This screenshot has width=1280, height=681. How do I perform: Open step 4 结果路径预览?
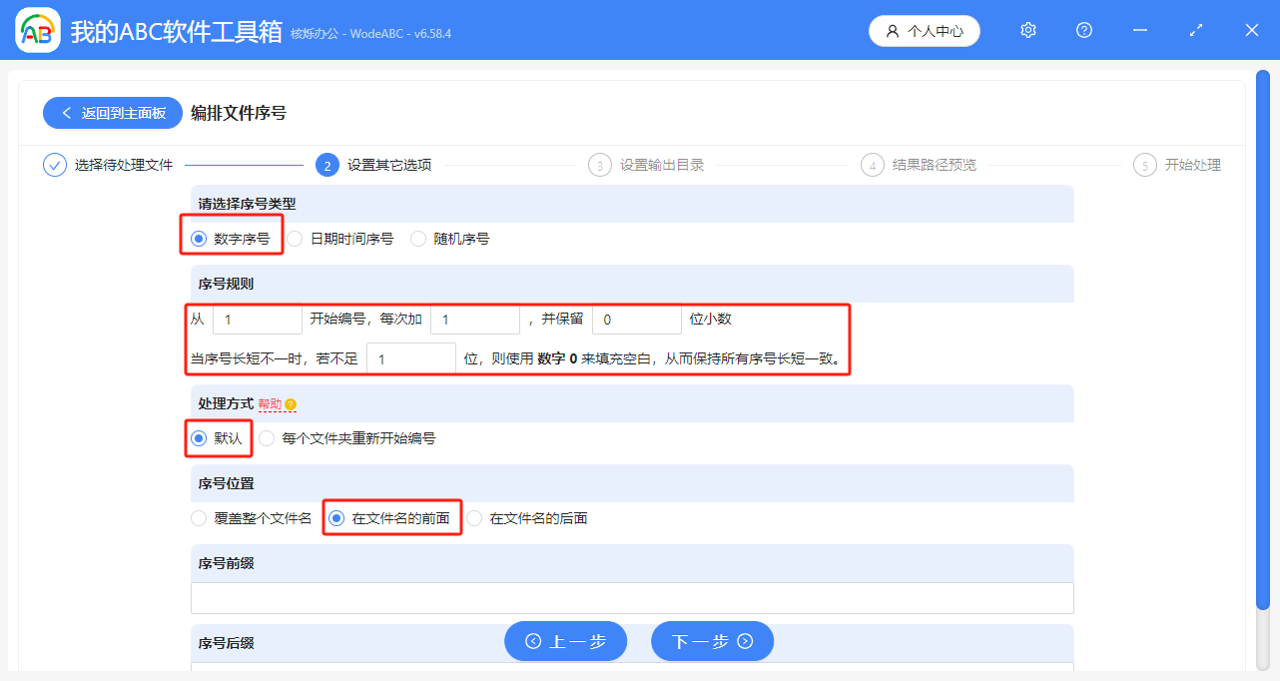pos(872,165)
